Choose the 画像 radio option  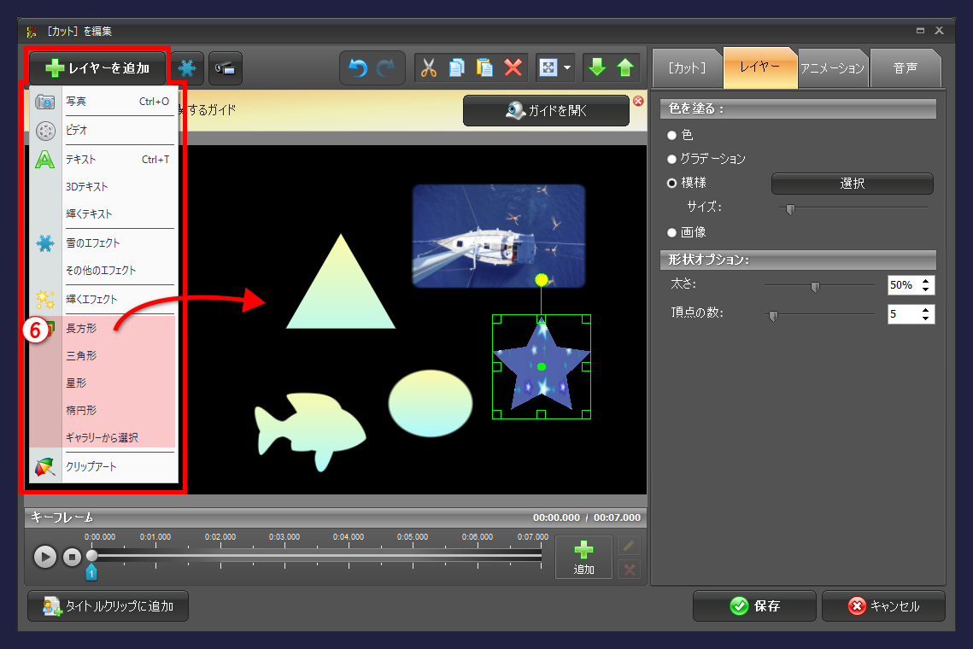pyautogui.click(x=672, y=232)
